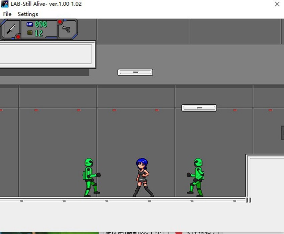Close the LAB-Still Alive window
Image resolution: width=284 pixels, height=234 pixels.
(x=277, y=4)
